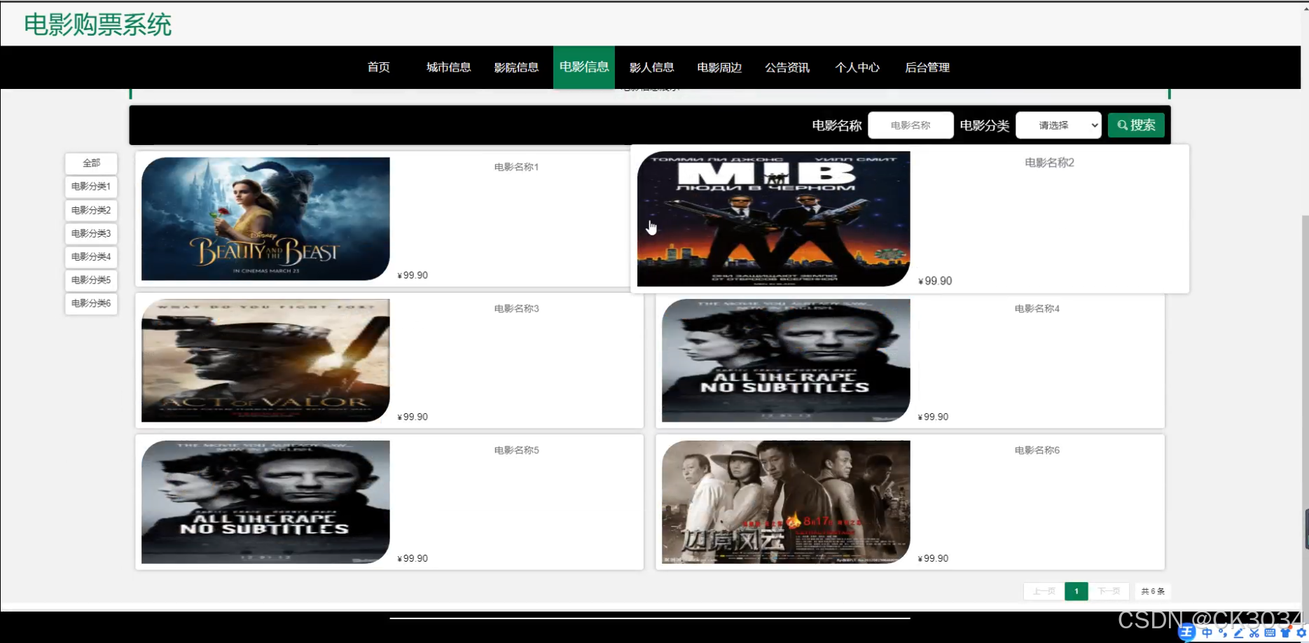Click the 电影名称6 title text
Screen dimensions: 1309x643
[1037, 450]
